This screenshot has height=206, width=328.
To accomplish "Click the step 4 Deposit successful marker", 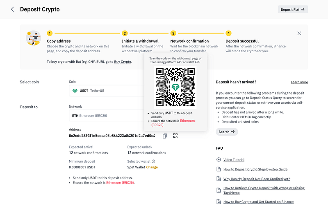I will point(228,34).
